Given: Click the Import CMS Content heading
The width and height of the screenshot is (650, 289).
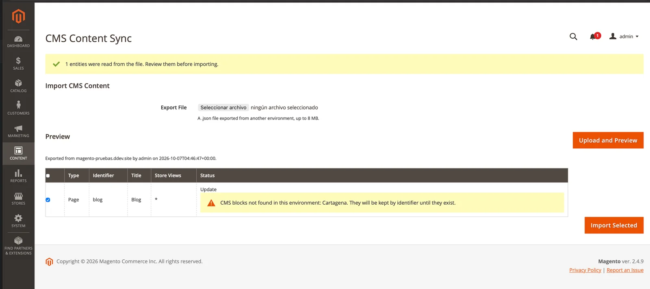Looking at the screenshot, I should click(77, 86).
